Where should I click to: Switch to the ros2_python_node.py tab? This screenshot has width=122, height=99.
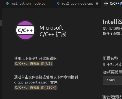coord(28,4)
